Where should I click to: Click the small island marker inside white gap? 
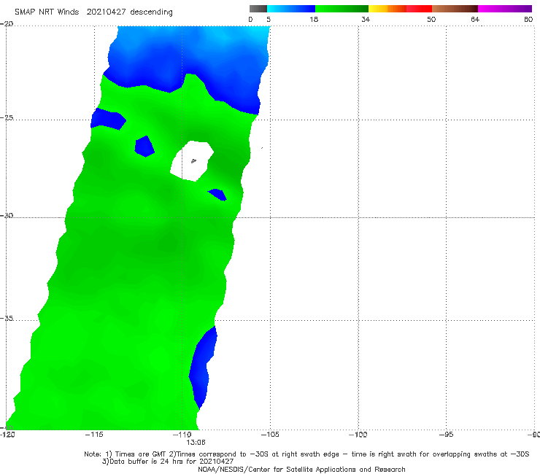pyautogui.click(x=193, y=160)
